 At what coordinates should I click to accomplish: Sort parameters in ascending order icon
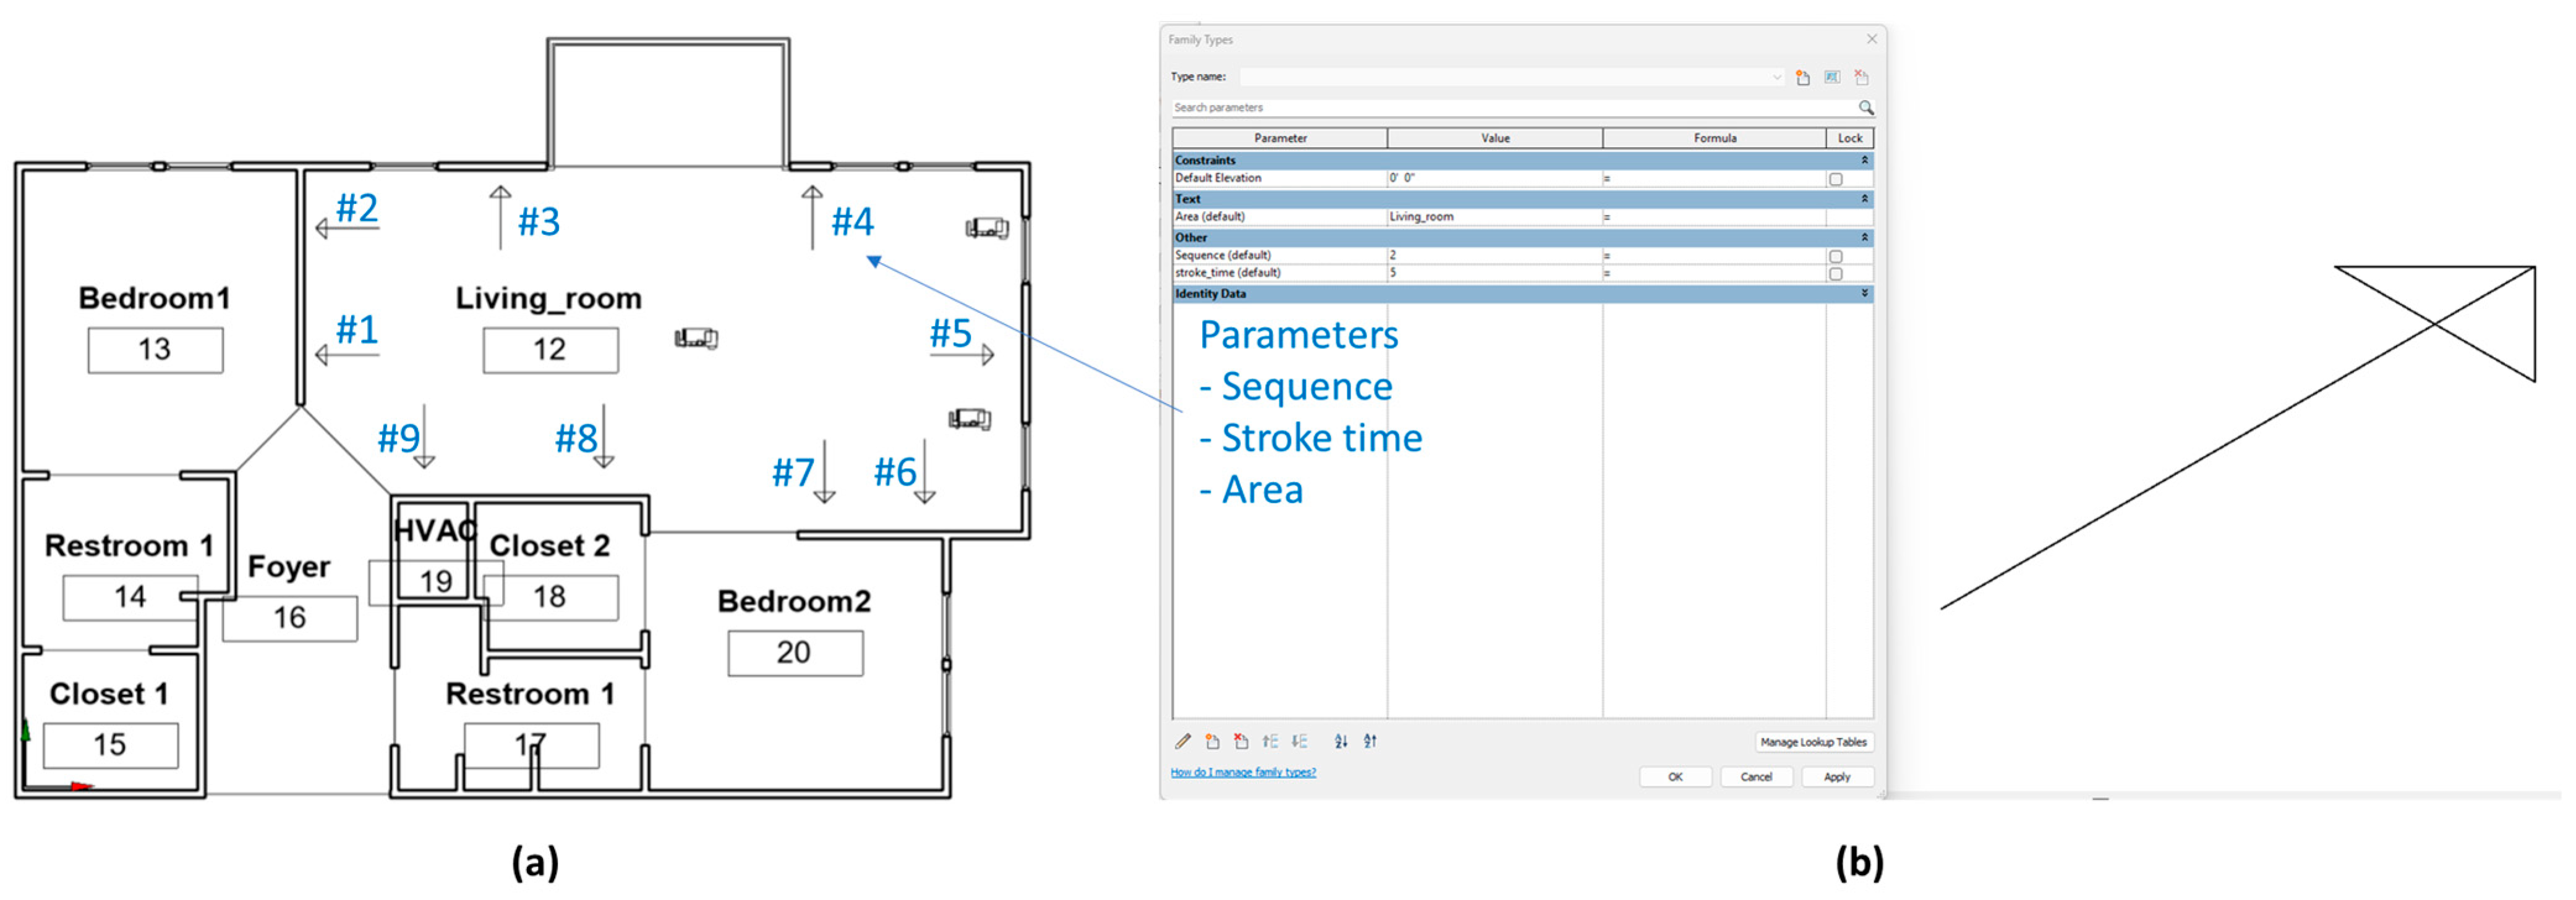tap(1341, 741)
